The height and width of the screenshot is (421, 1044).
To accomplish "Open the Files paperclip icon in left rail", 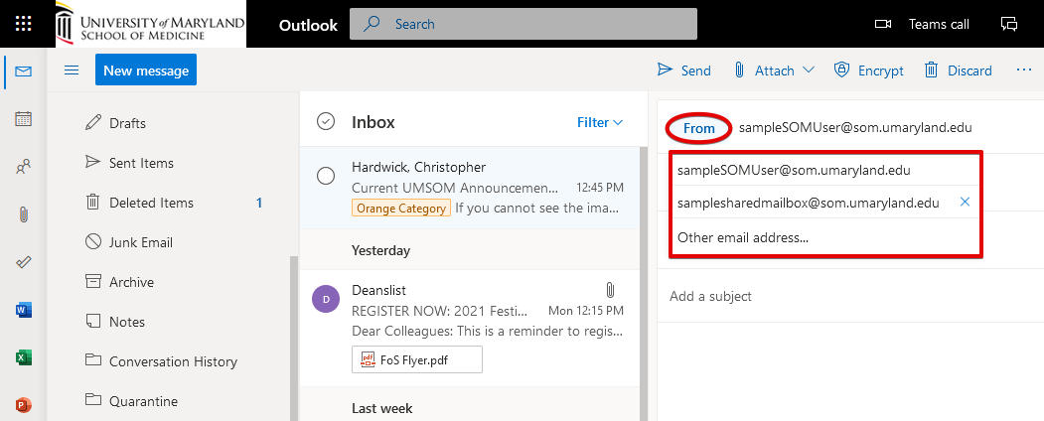I will coord(24,214).
